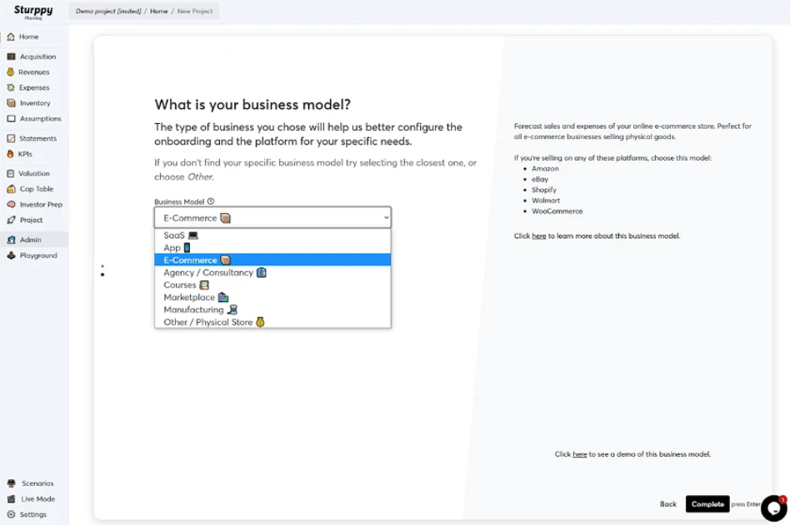
Task: Open Statements in the sidebar menu
Action: click(37, 138)
